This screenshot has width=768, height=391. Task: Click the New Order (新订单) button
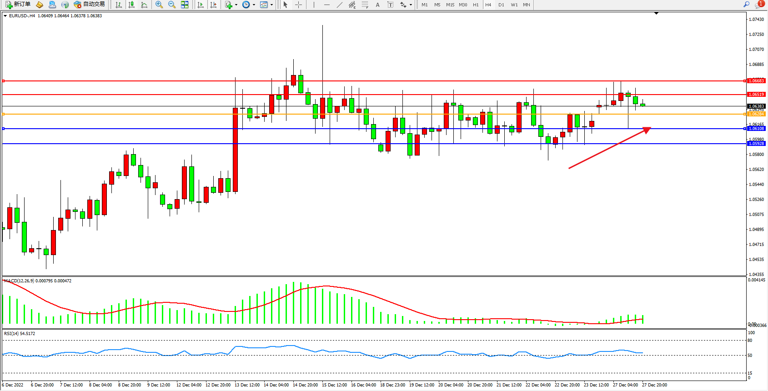point(18,5)
